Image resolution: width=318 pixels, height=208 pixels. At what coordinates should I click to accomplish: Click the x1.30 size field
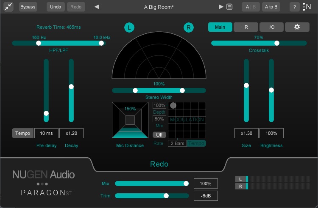click(x=246, y=133)
